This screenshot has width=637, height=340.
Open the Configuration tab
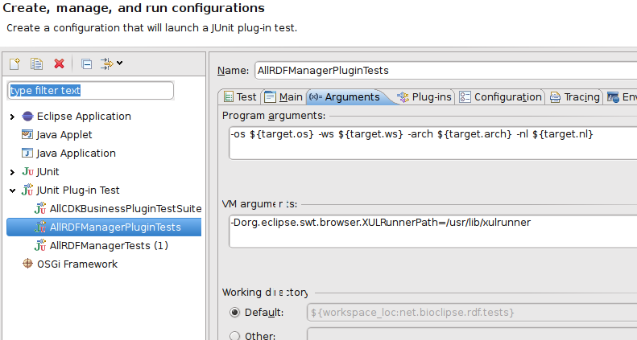(x=501, y=96)
